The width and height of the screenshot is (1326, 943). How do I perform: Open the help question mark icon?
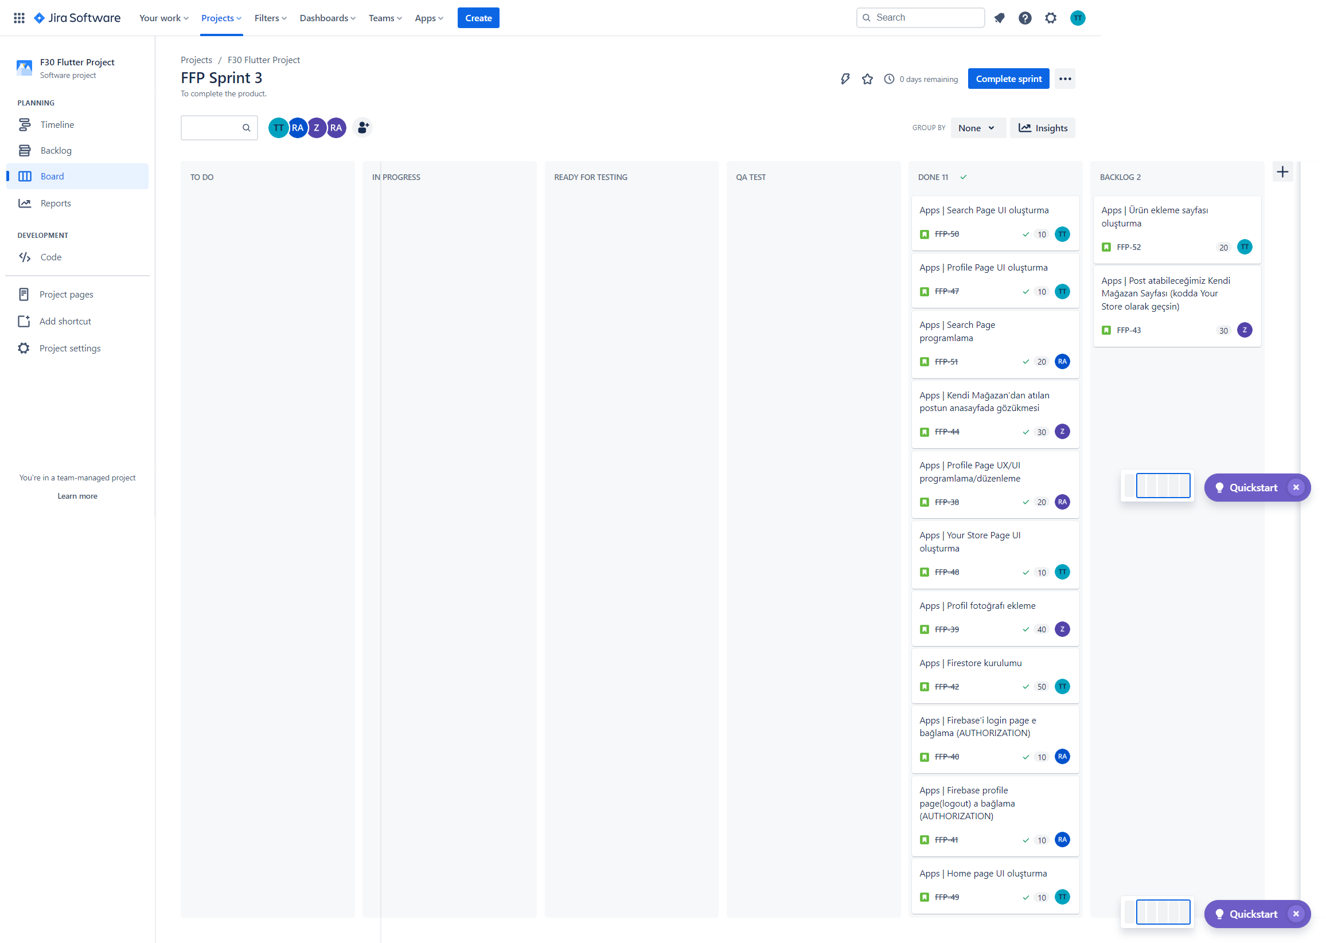click(1024, 17)
